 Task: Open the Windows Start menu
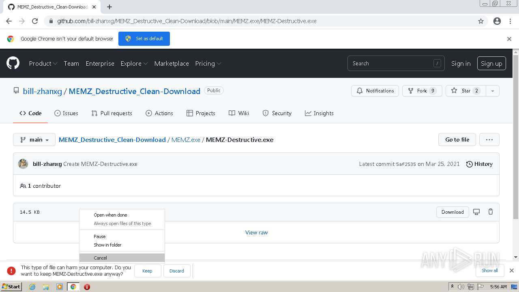(11, 287)
